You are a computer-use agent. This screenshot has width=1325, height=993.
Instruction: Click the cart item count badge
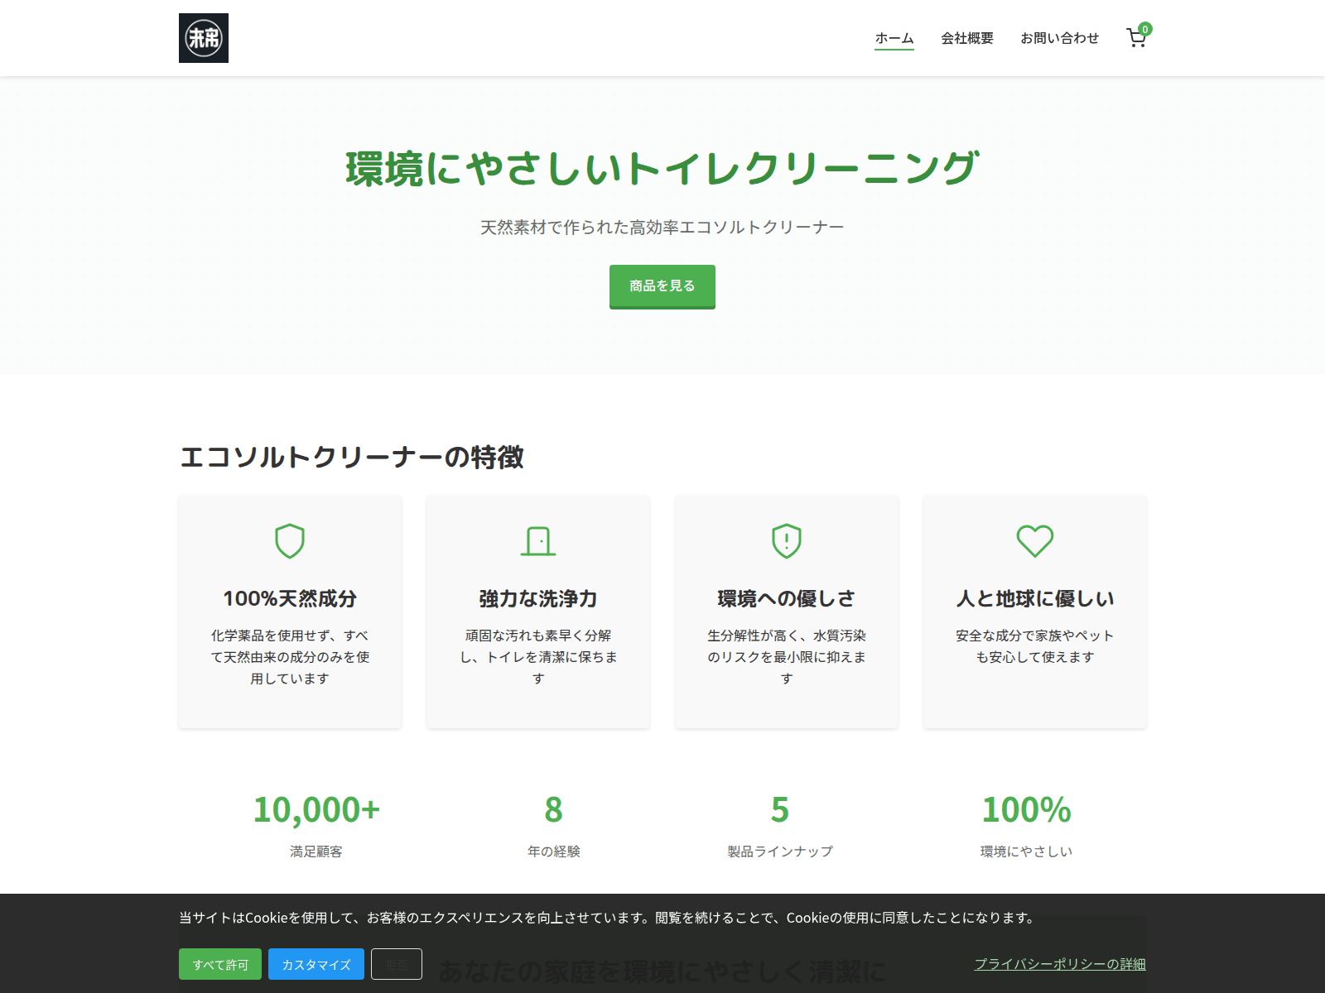point(1145,29)
